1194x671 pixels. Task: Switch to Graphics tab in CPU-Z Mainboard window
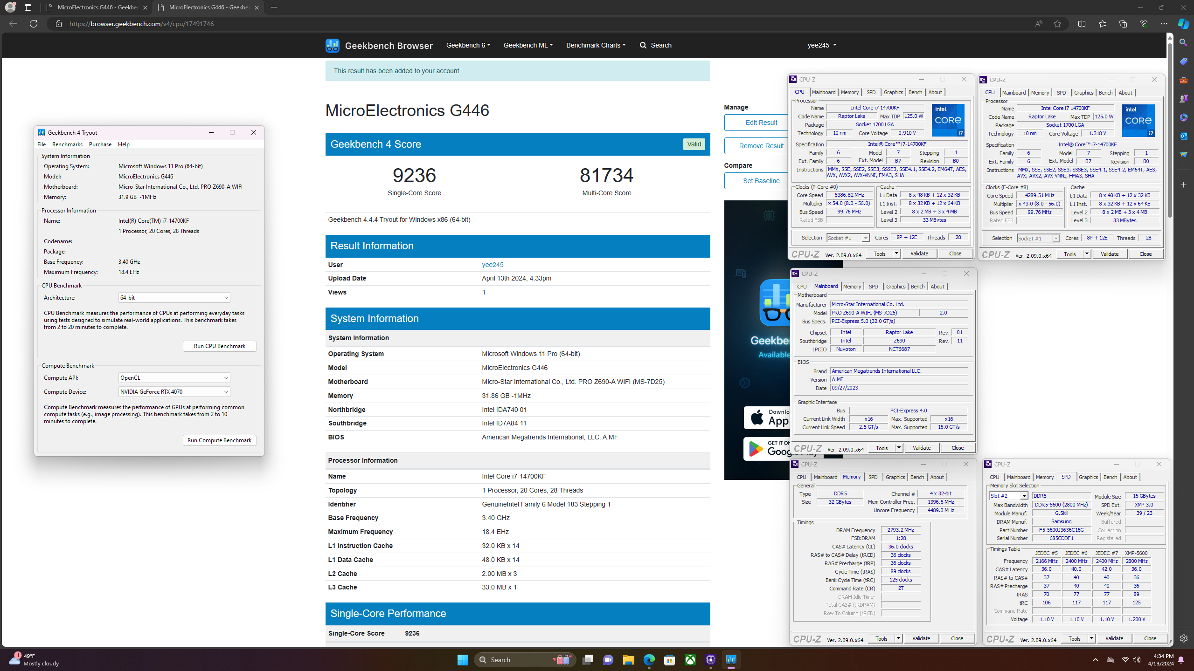coord(895,287)
